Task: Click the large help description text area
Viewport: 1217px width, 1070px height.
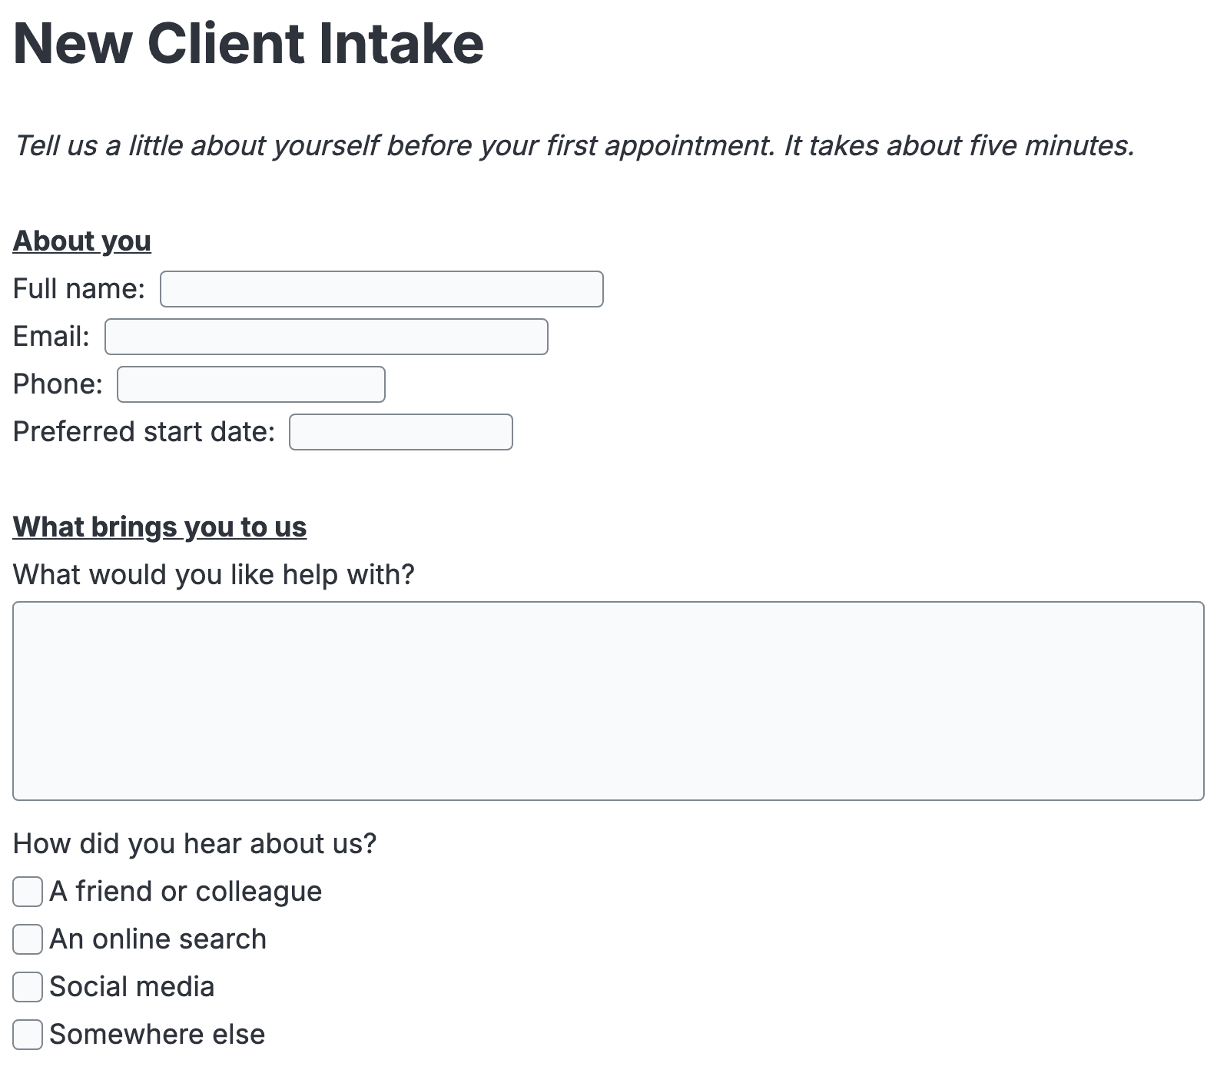Action: point(608,701)
